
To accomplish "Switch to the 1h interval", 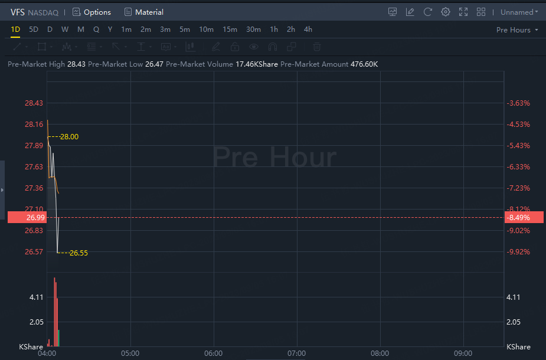I will [274, 30].
